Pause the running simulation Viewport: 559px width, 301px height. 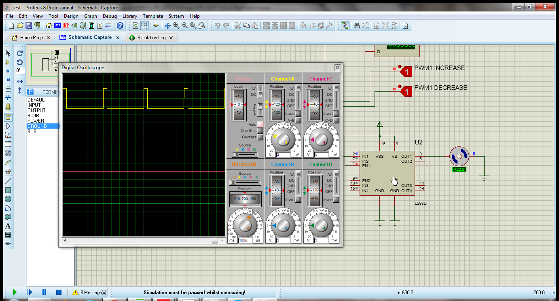pyautogui.click(x=44, y=292)
